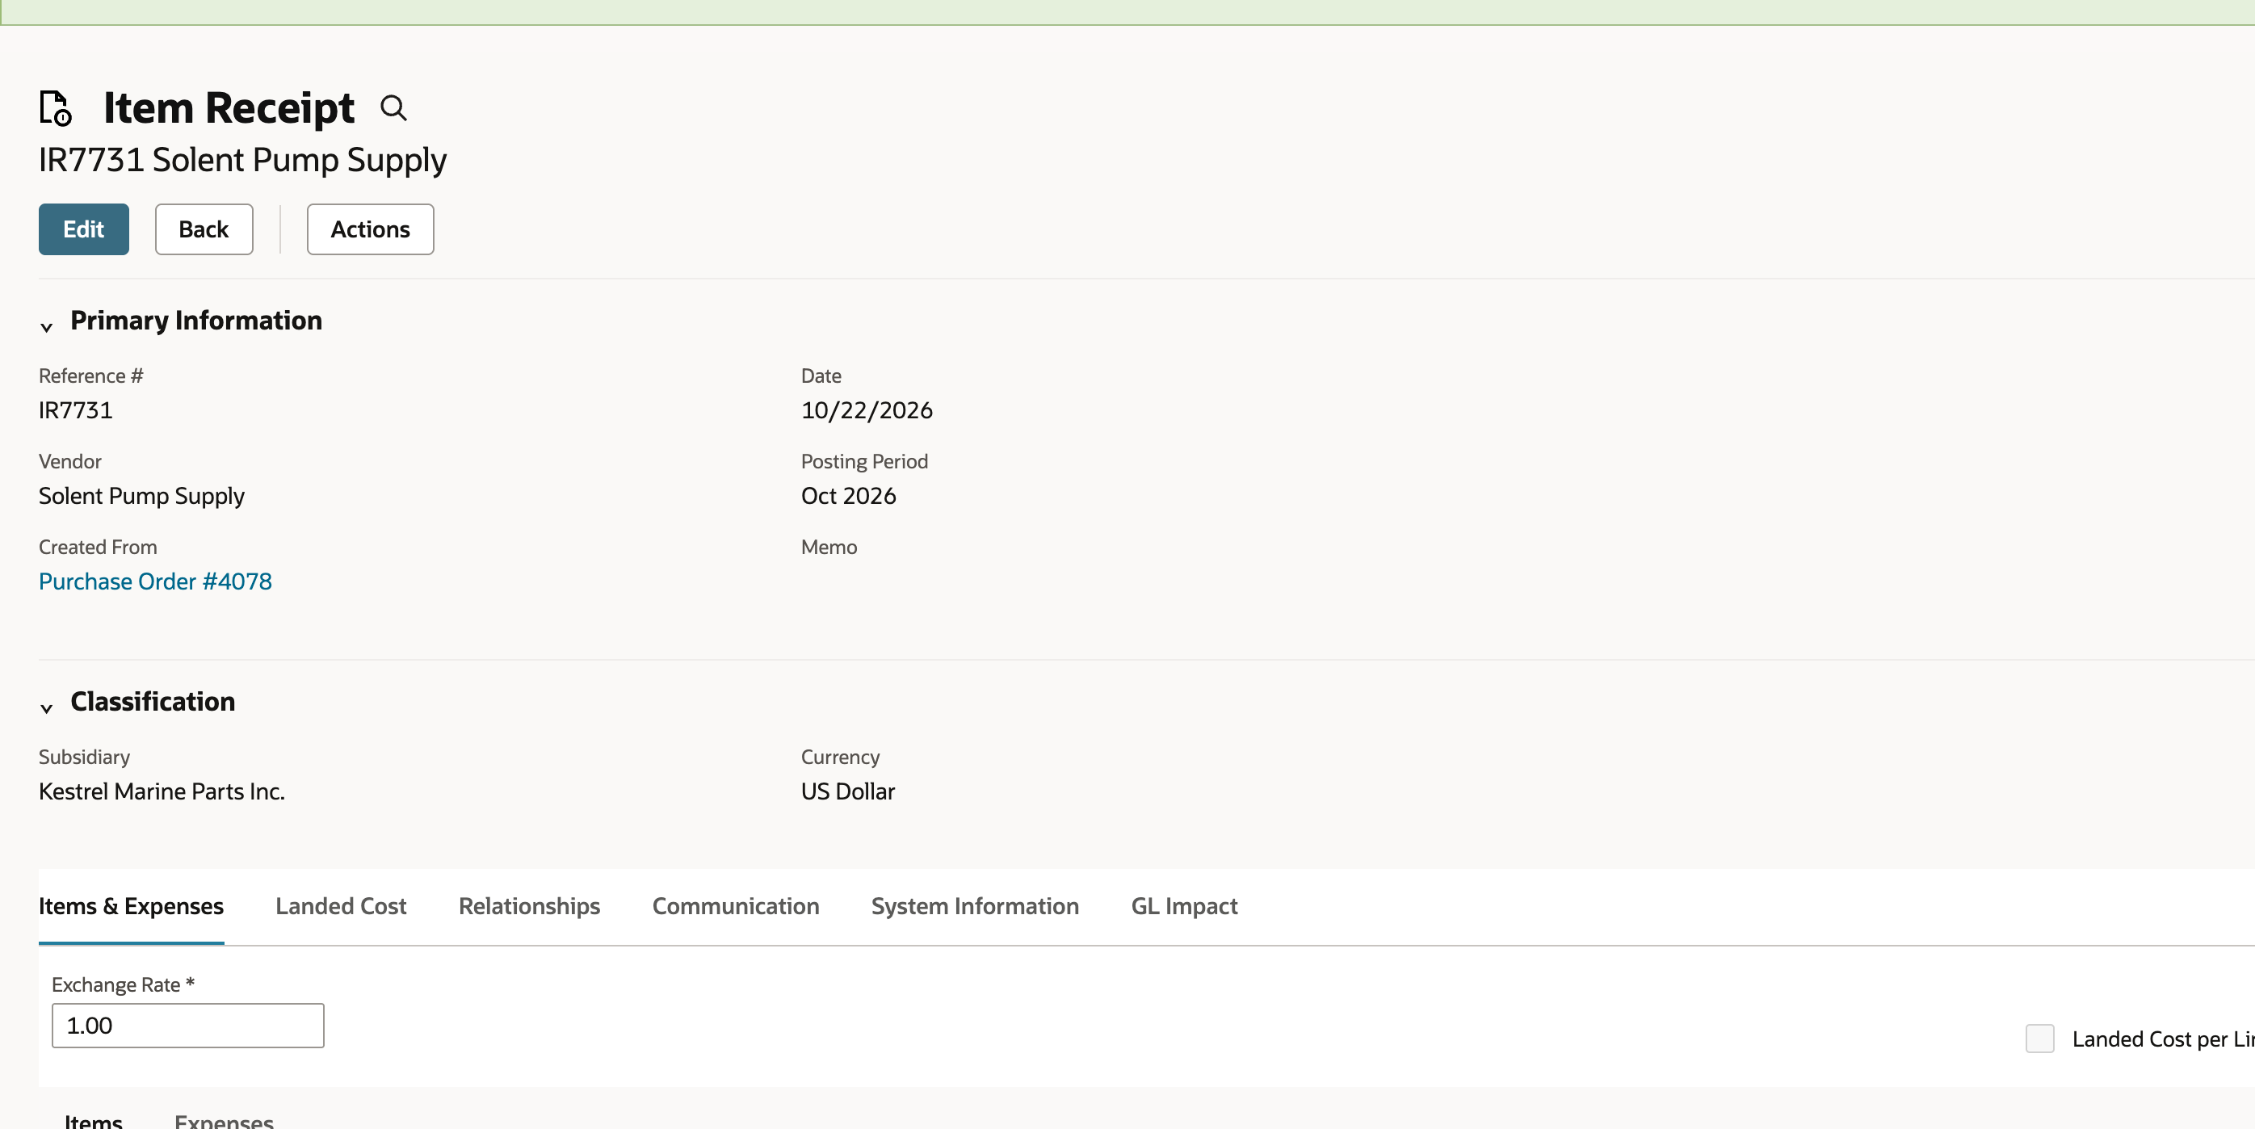Open the Purchase Order #4078 link
Screen dimensions: 2255x1129
coord(155,581)
